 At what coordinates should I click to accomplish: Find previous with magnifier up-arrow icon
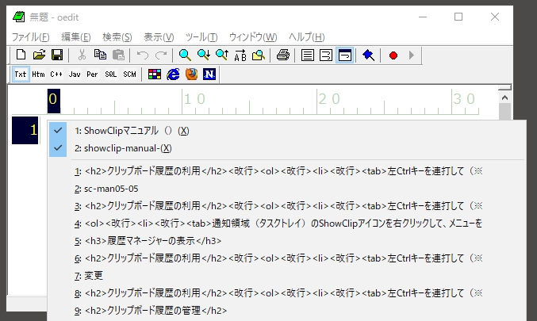222,55
